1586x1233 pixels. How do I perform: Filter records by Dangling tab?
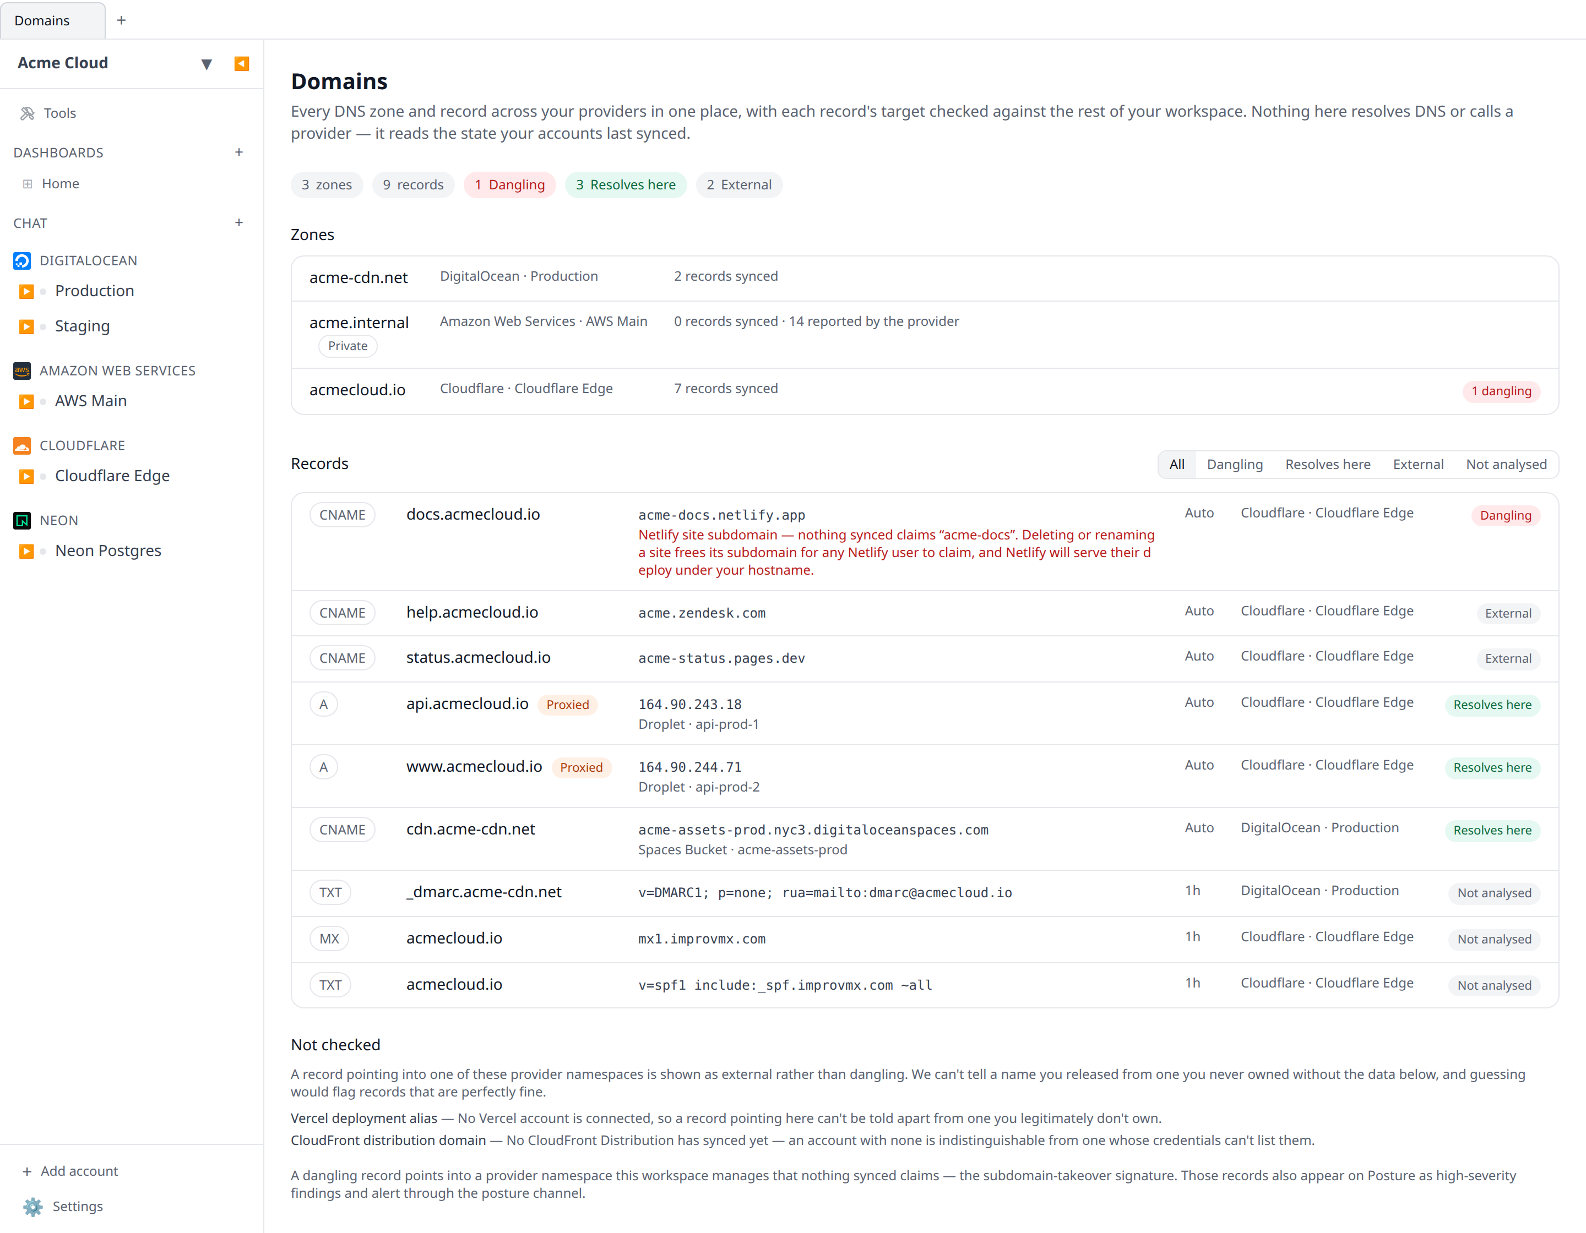point(1235,465)
